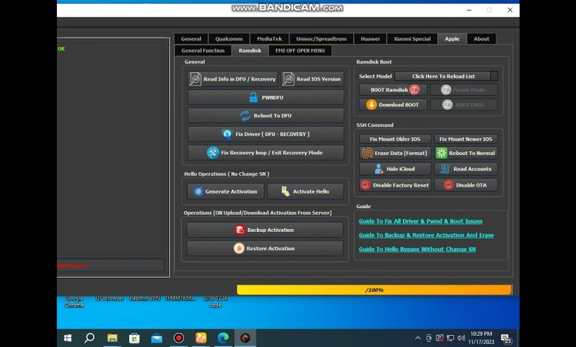This screenshot has height=347, width=576.
Task: Click Fix Recovery loop / Exit Recovery Mode
Action: pos(265,153)
